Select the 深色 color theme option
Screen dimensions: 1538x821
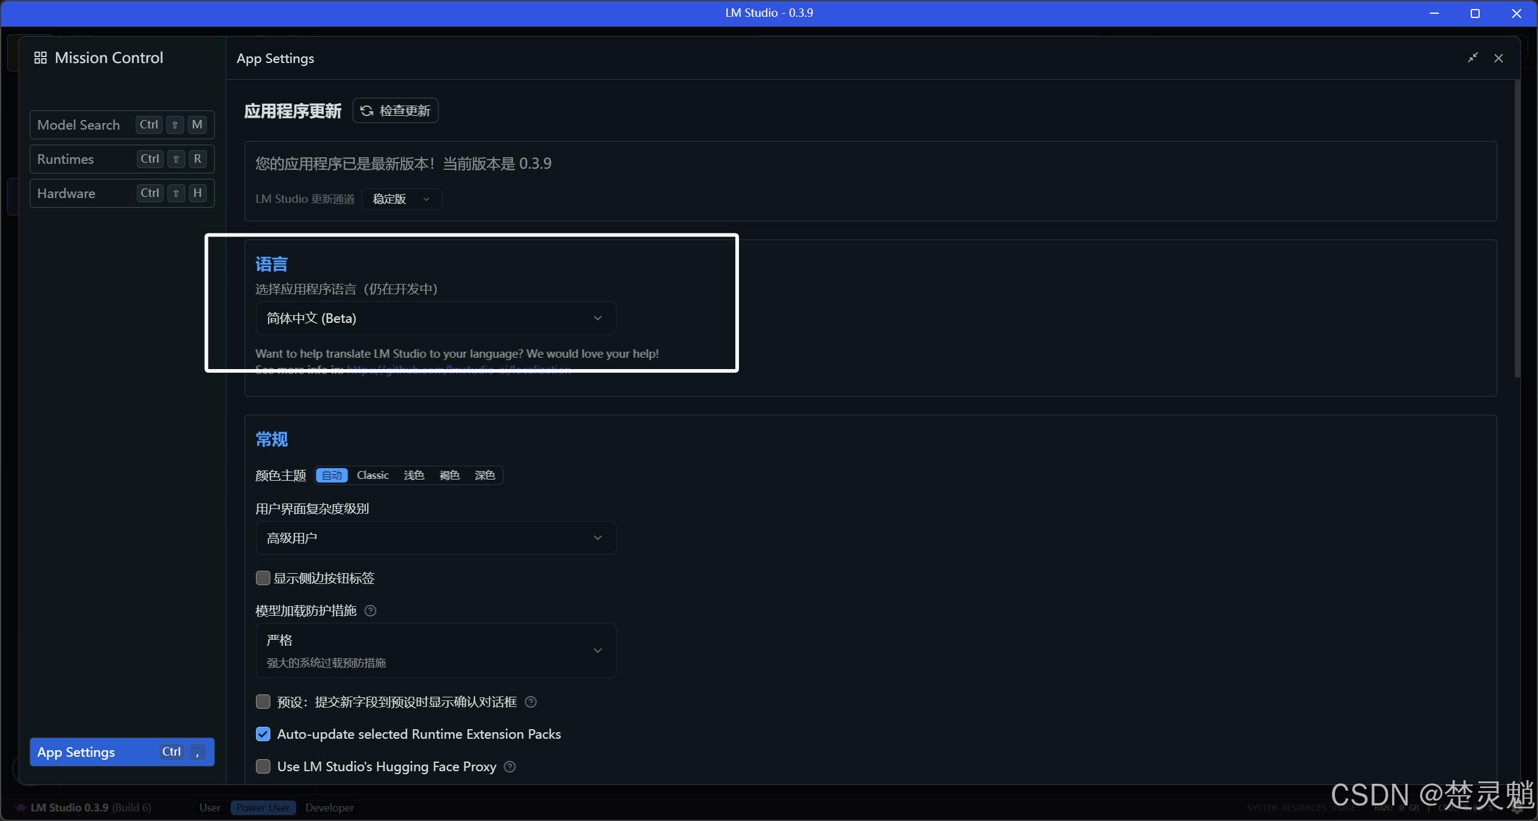point(484,475)
